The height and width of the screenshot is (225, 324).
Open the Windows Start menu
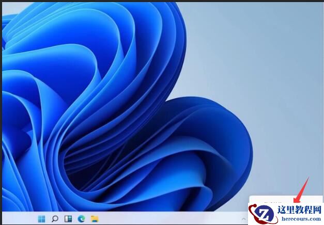(x=41, y=219)
